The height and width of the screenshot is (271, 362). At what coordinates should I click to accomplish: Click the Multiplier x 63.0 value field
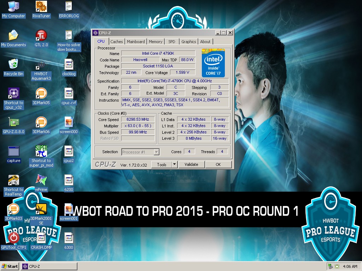pos(138,126)
